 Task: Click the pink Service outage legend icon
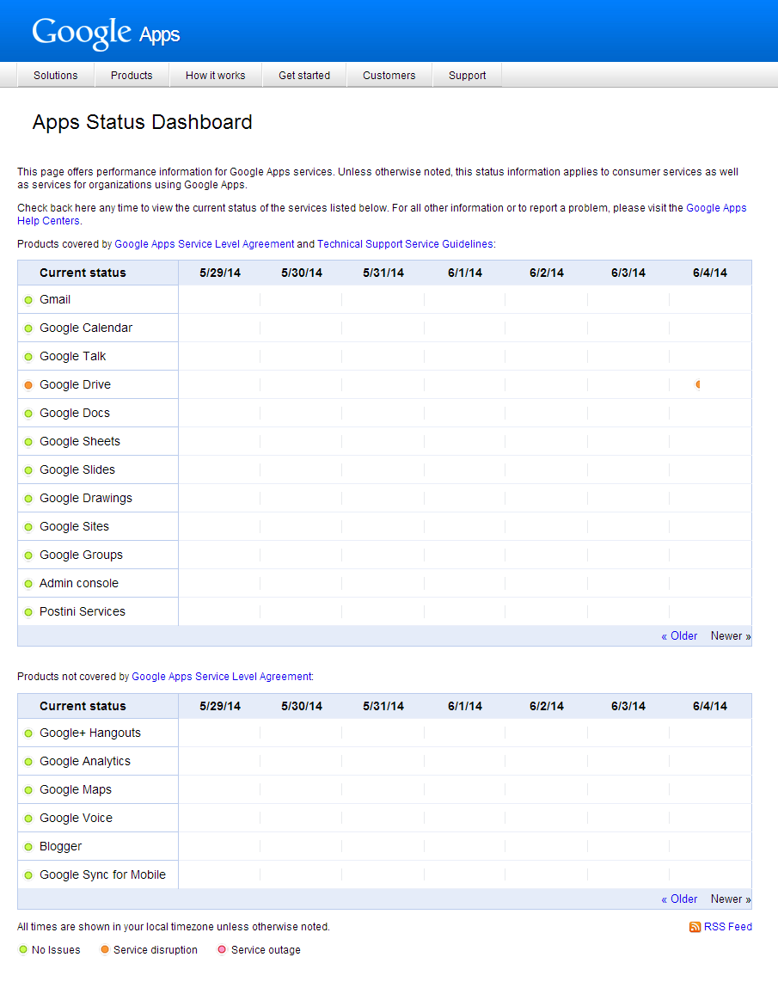pos(222,949)
